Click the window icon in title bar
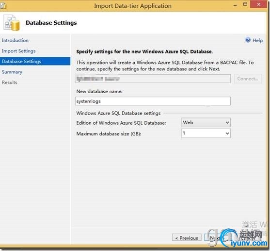 pos(3,5)
